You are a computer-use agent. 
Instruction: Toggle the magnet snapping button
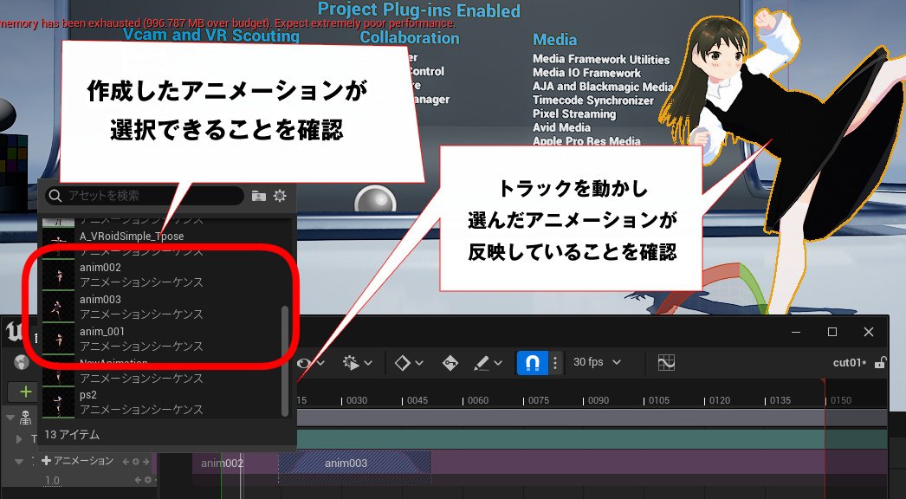coord(532,363)
